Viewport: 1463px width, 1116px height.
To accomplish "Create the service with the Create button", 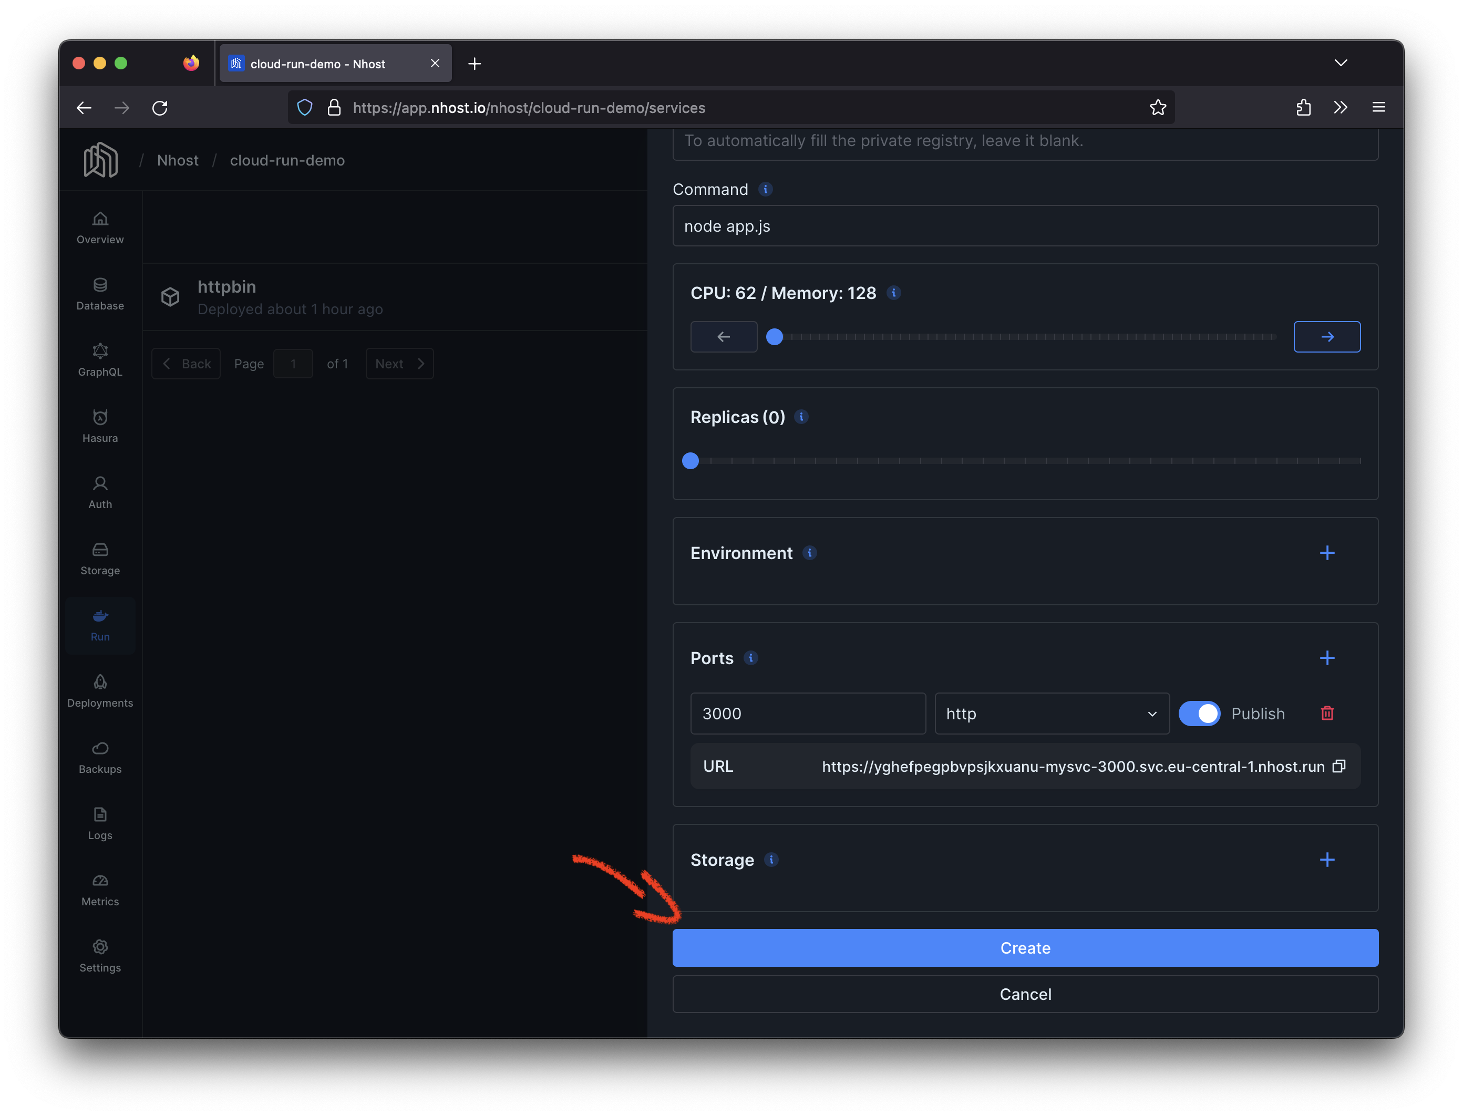I will [1025, 948].
